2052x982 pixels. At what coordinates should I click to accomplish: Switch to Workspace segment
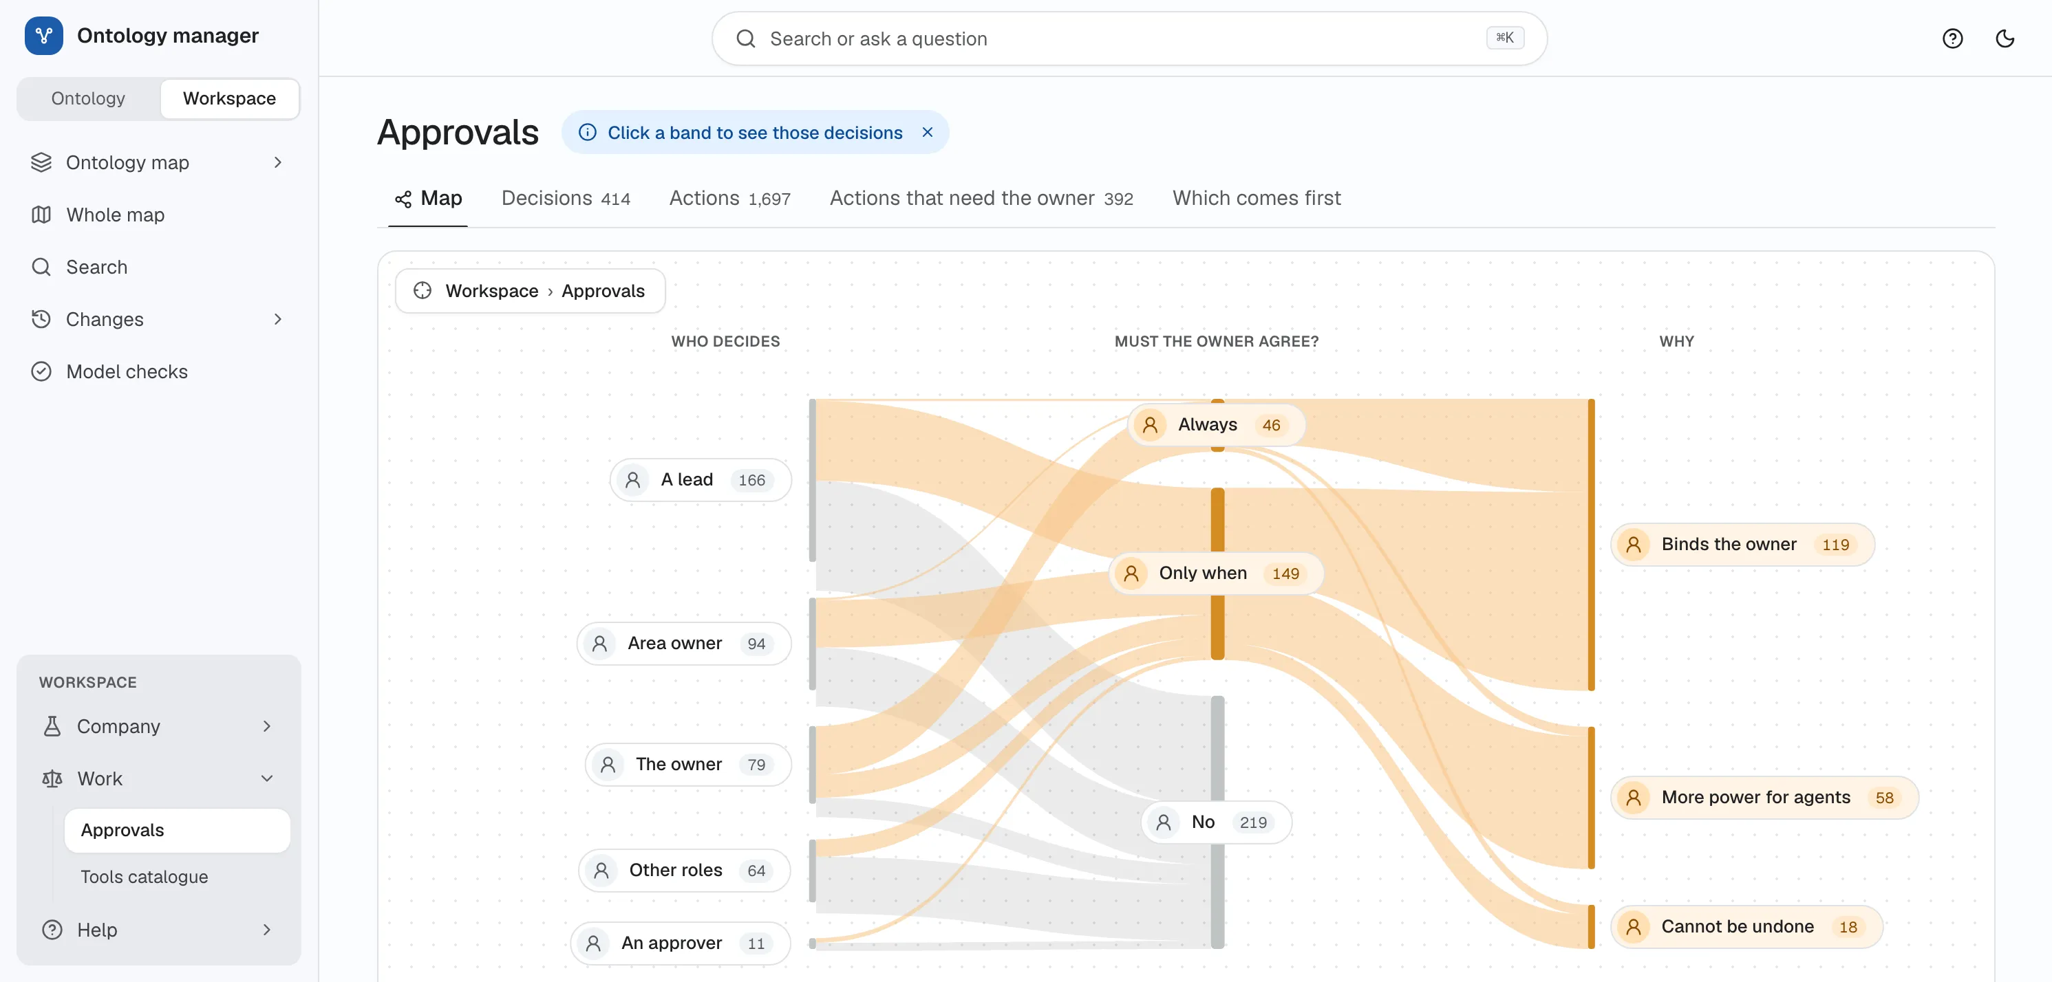tap(229, 98)
